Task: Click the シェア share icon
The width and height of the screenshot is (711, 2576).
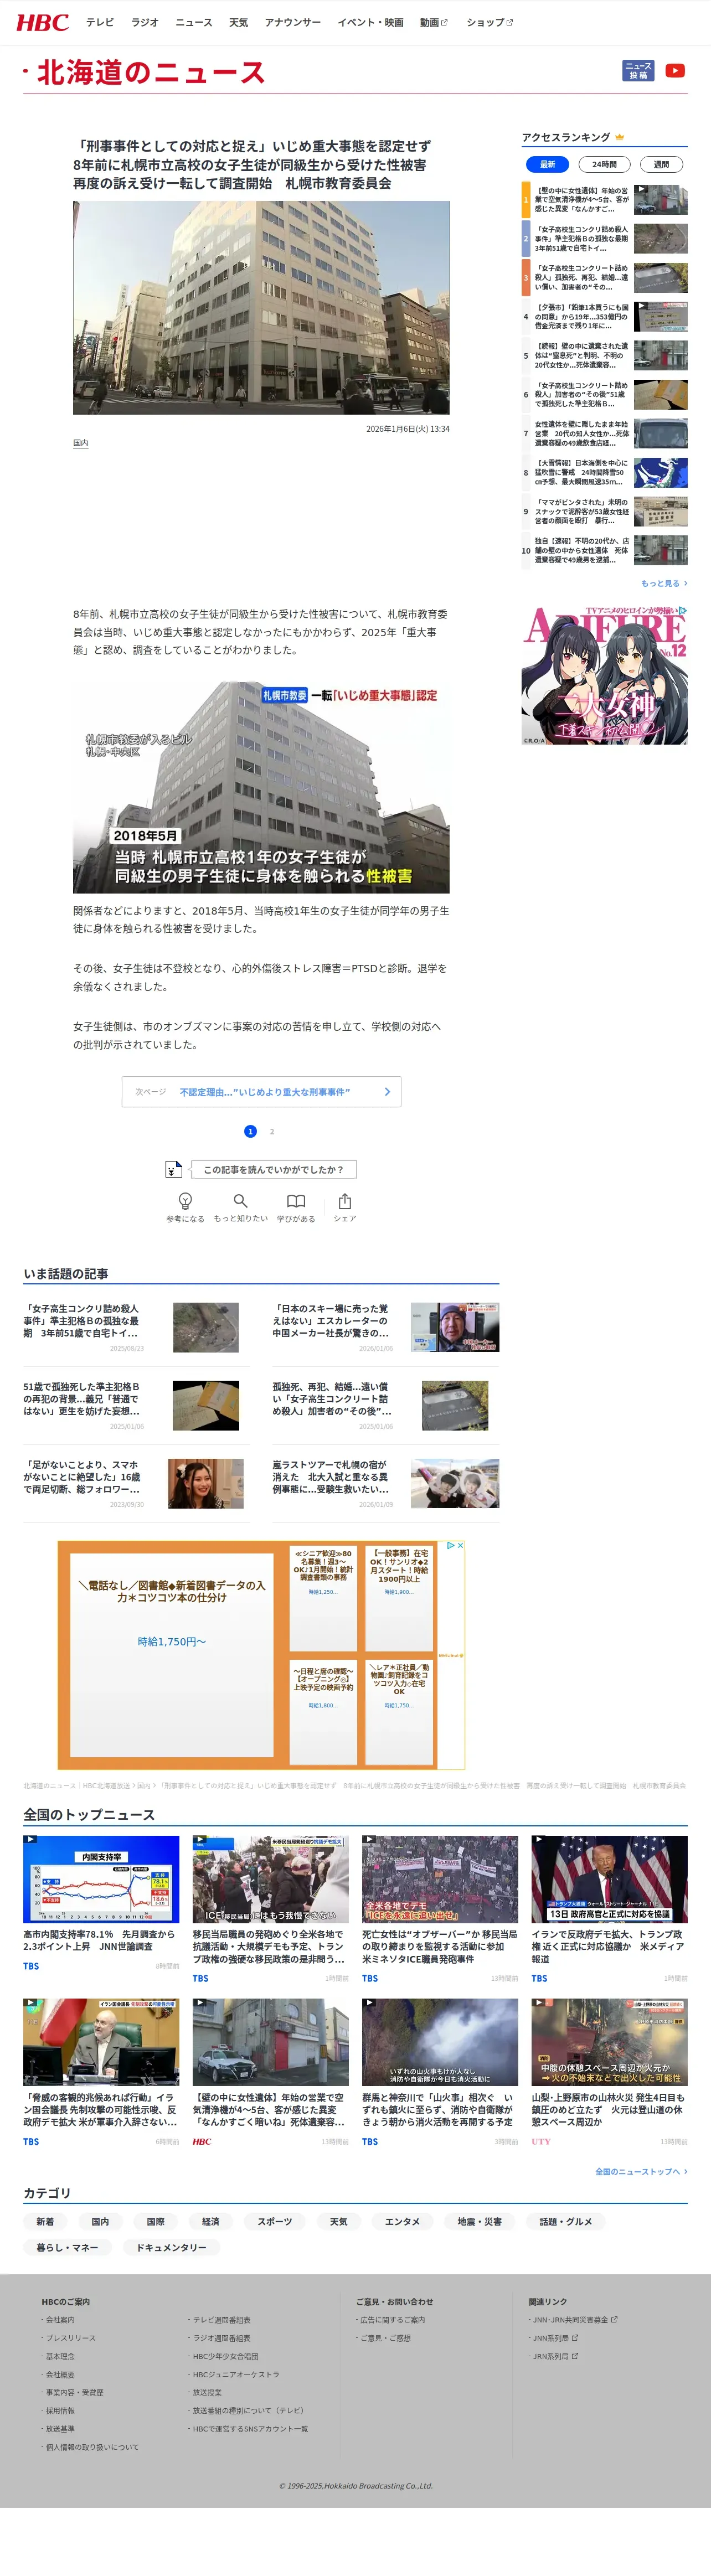Action: (x=345, y=1201)
